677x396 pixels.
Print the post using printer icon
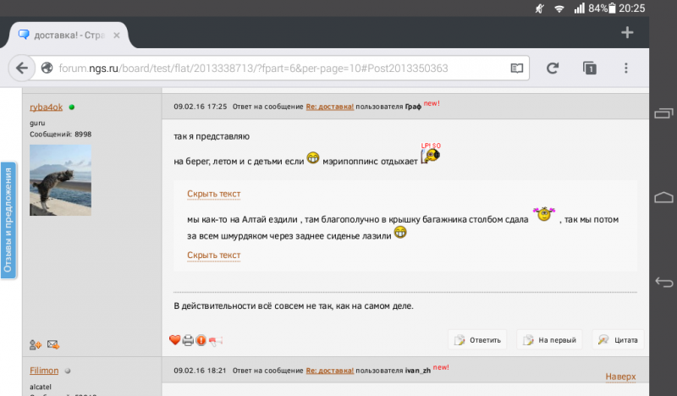pos(188,340)
